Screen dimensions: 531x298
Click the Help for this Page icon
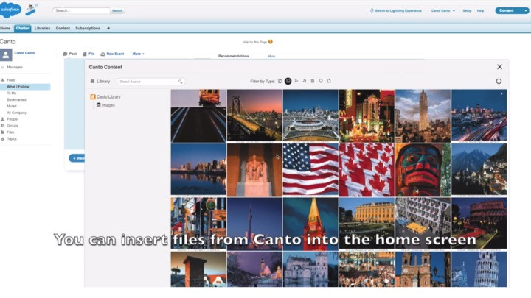tap(270, 42)
